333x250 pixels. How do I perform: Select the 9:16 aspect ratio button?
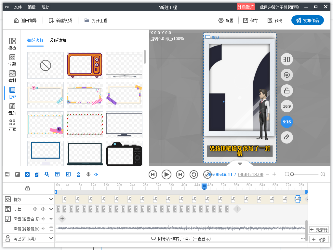coord(287,122)
